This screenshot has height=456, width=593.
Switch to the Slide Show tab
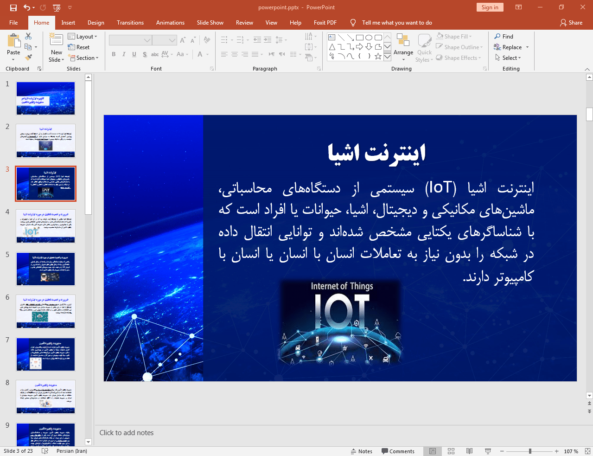[x=210, y=23]
